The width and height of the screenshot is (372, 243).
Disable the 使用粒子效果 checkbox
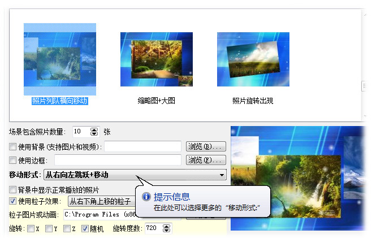(x=12, y=201)
